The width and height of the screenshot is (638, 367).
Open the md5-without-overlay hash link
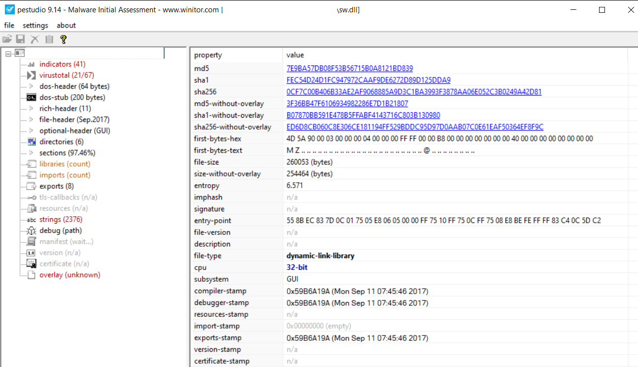[347, 103]
